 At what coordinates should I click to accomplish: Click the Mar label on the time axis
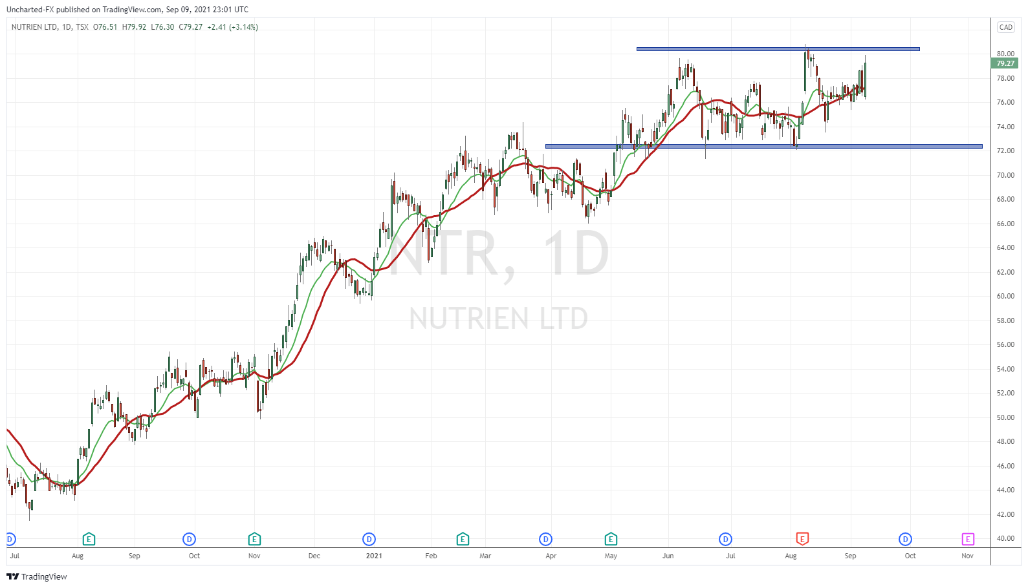485,556
